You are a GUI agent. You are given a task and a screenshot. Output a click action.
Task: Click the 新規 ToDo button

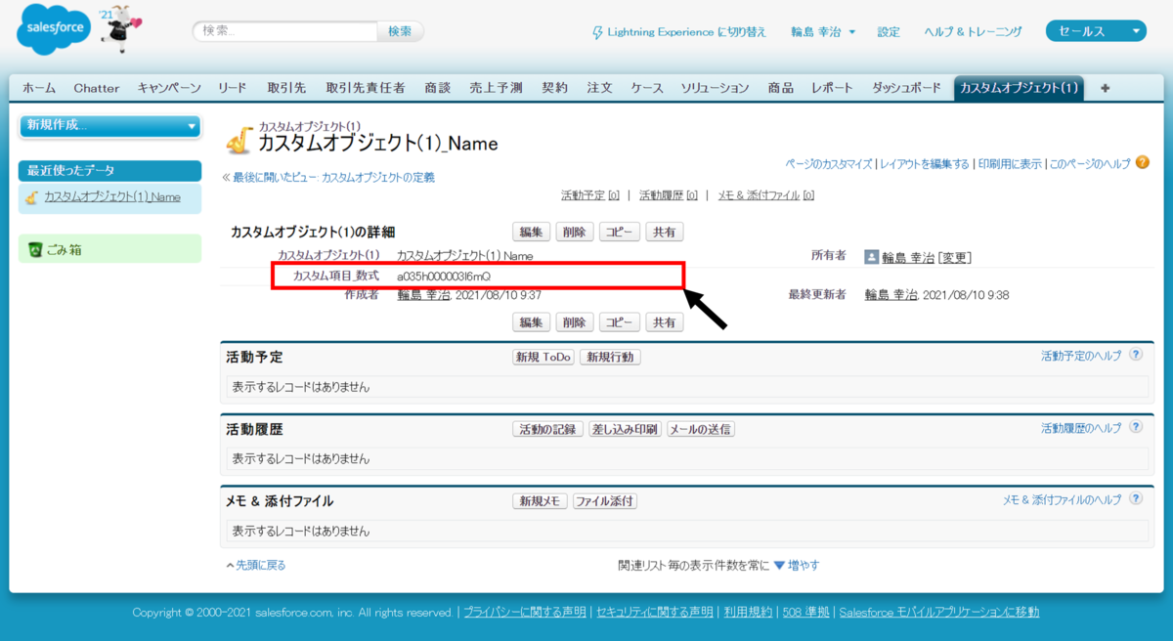(543, 357)
